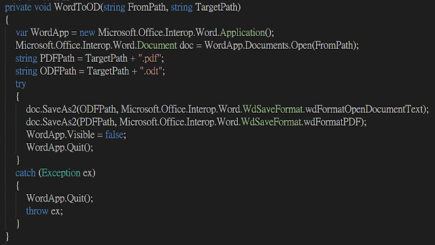Screen dimensions: 435x245
Task: Click the 'new' keyword
Action: [x=87, y=33]
